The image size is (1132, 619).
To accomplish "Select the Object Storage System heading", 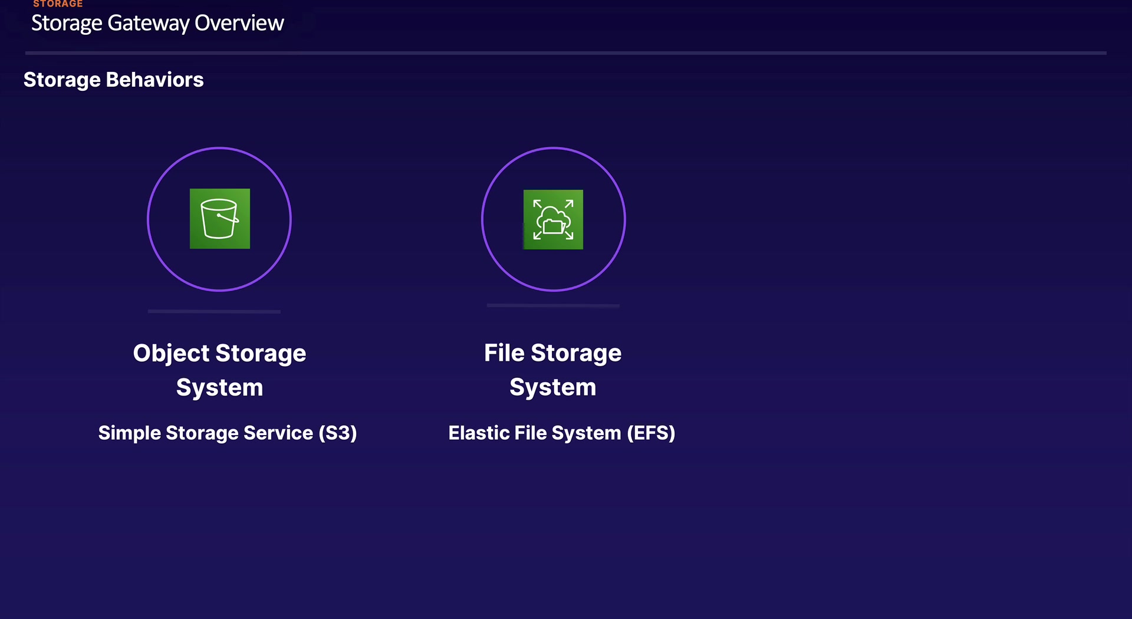I will tap(219, 370).
